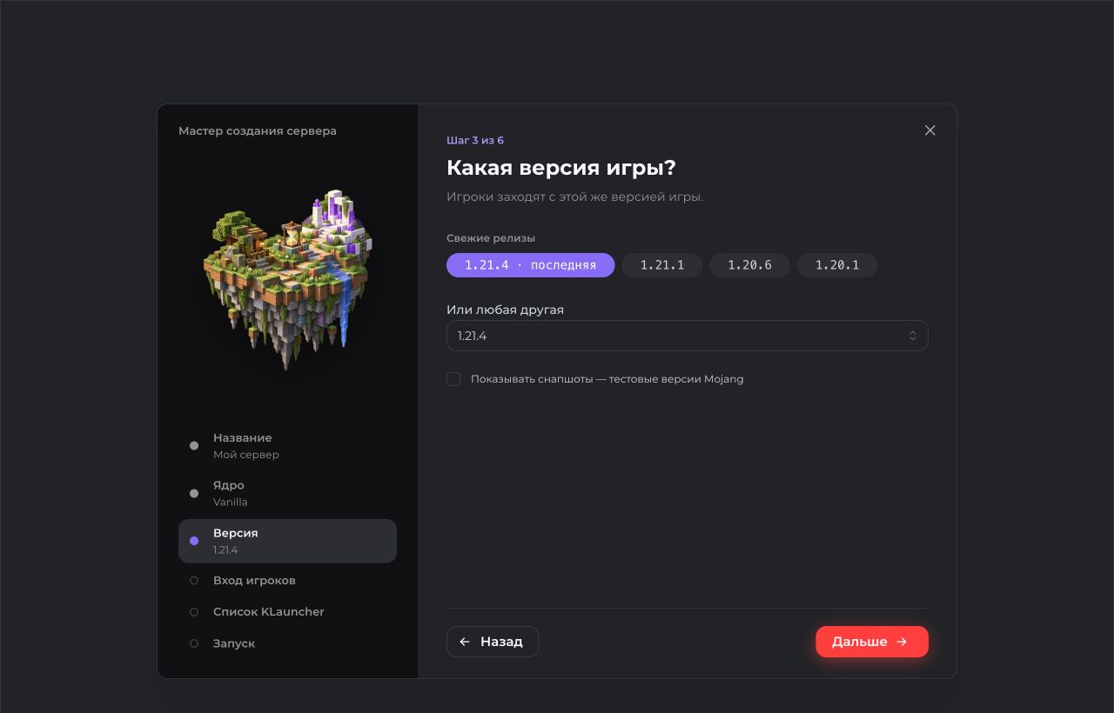Open the Список KLauncher step

tap(287, 612)
